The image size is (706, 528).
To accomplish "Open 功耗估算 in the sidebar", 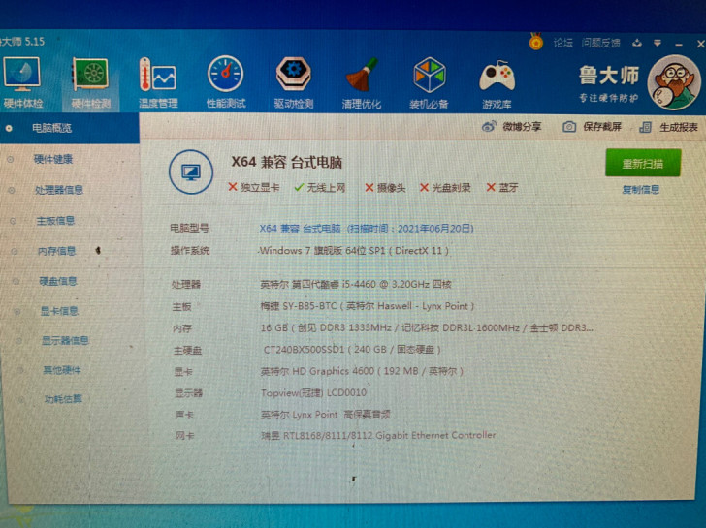I will click(63, 399).
